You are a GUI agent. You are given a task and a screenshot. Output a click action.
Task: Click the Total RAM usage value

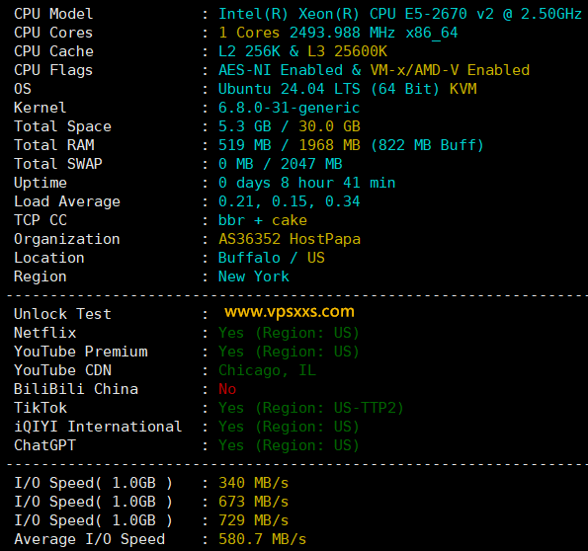351,145
